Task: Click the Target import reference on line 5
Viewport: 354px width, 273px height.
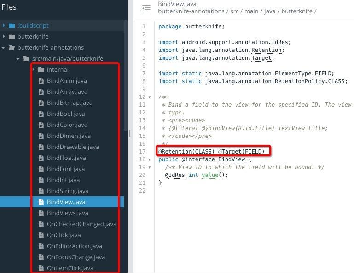Action: pos(261,58)
